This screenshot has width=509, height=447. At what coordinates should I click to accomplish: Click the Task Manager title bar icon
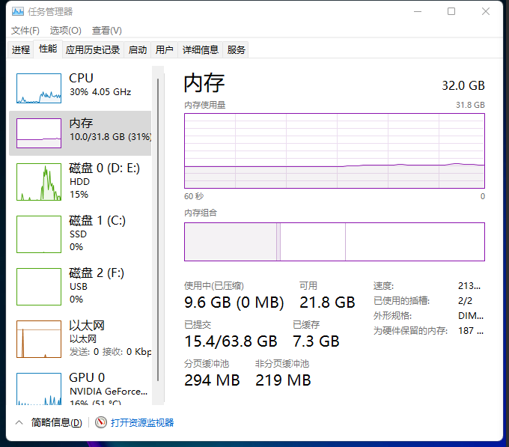17,12
